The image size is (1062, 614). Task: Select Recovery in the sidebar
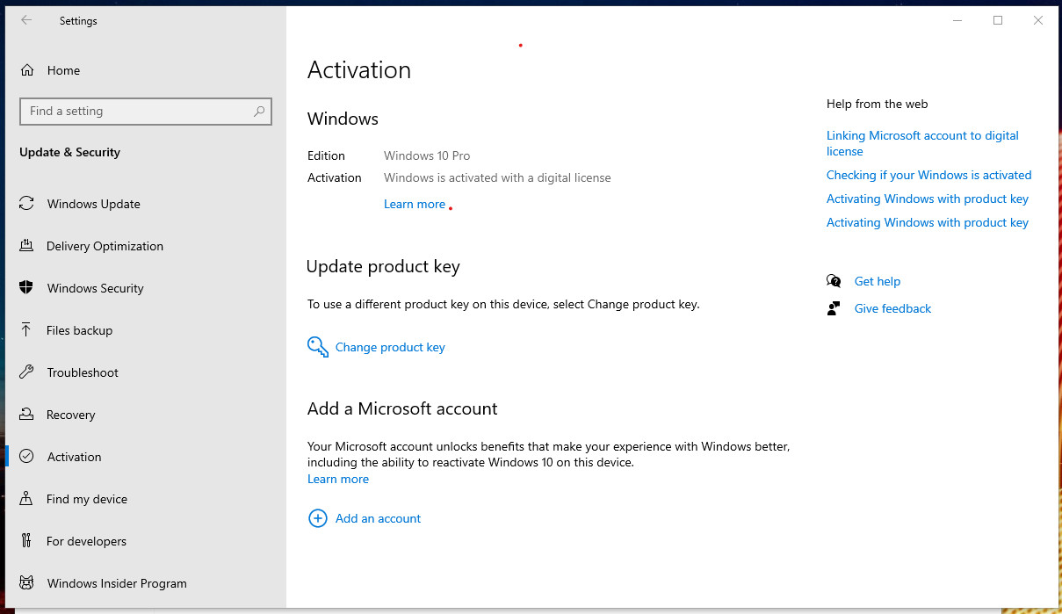point(146,415)
